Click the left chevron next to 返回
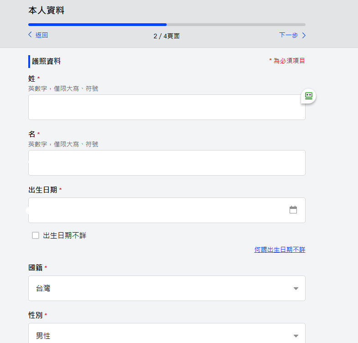 click(x=30, y=35)
